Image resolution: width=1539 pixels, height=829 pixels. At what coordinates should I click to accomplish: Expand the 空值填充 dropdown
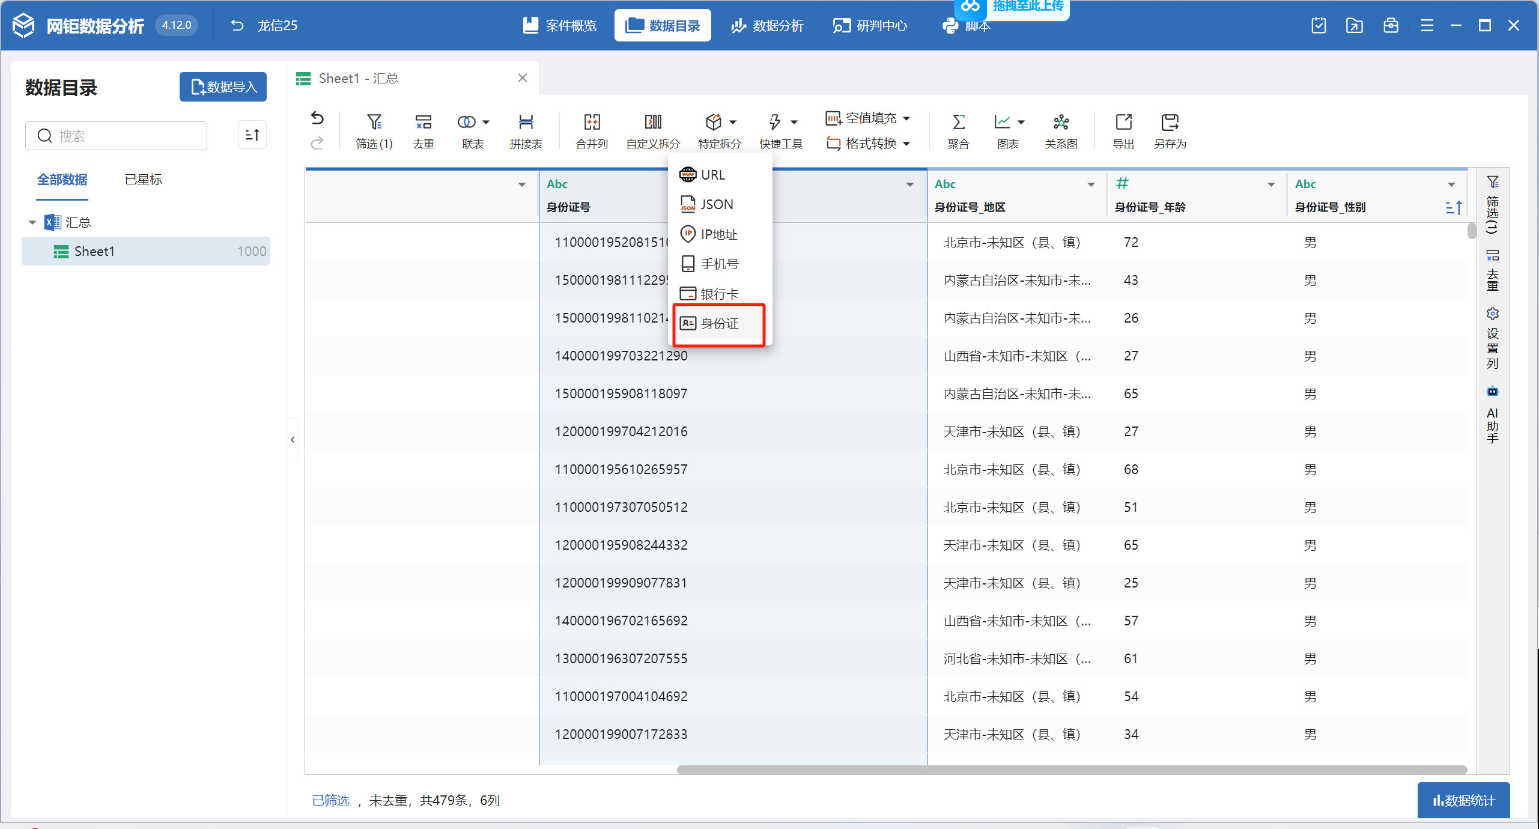(906, 118)
